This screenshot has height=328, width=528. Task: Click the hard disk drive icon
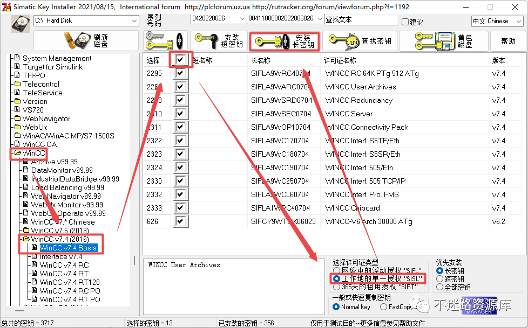20,24
